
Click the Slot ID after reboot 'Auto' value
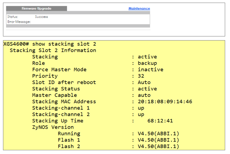tap(144, 82)
